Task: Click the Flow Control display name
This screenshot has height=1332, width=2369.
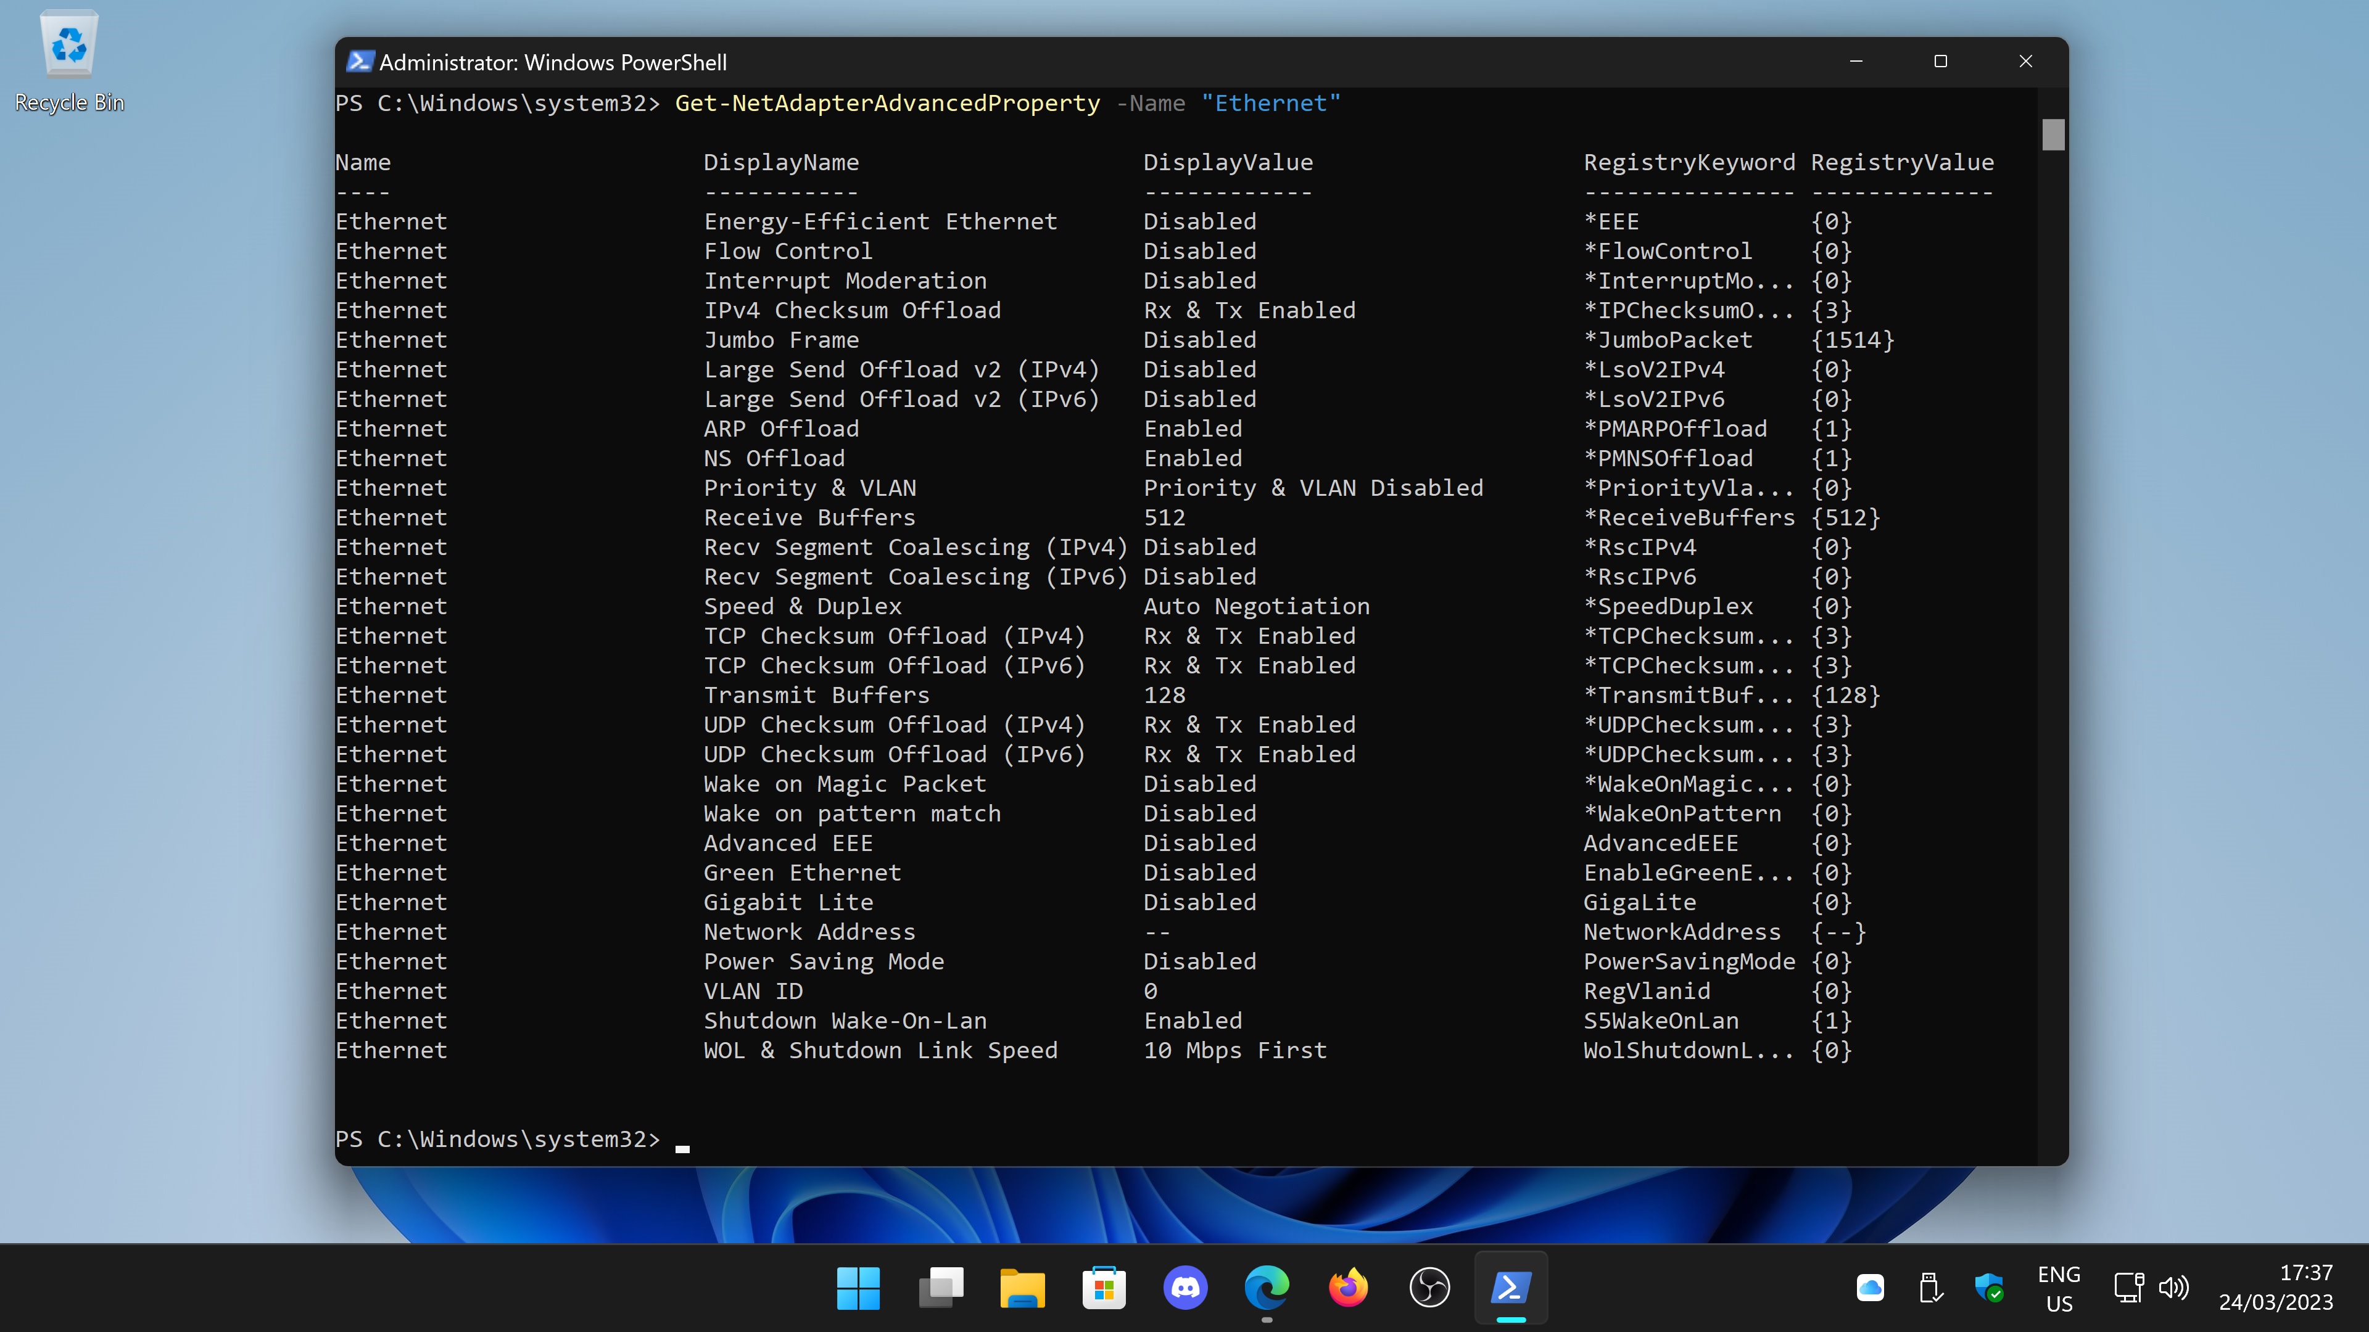Action: pyautogui.click(x=788, y=251)
